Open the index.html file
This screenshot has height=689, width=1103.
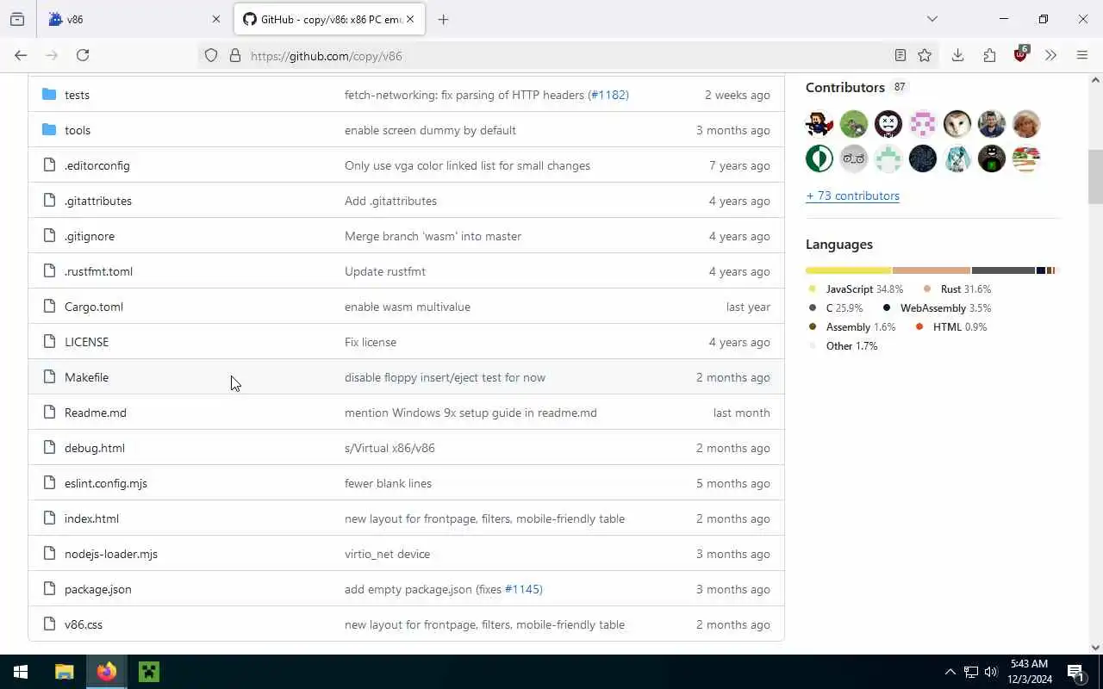click(x=91, y=518)
